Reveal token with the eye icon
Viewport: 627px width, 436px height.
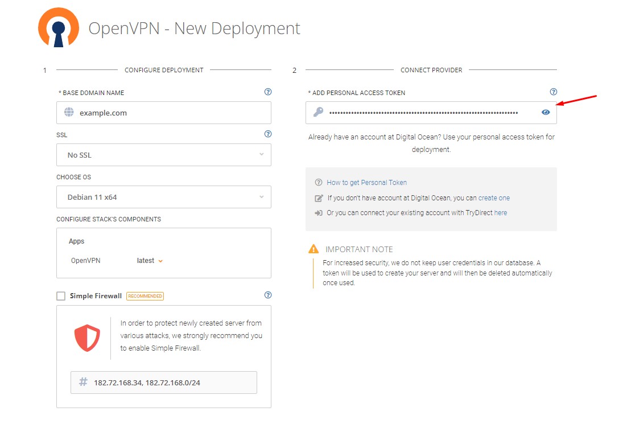click(546, 113)
